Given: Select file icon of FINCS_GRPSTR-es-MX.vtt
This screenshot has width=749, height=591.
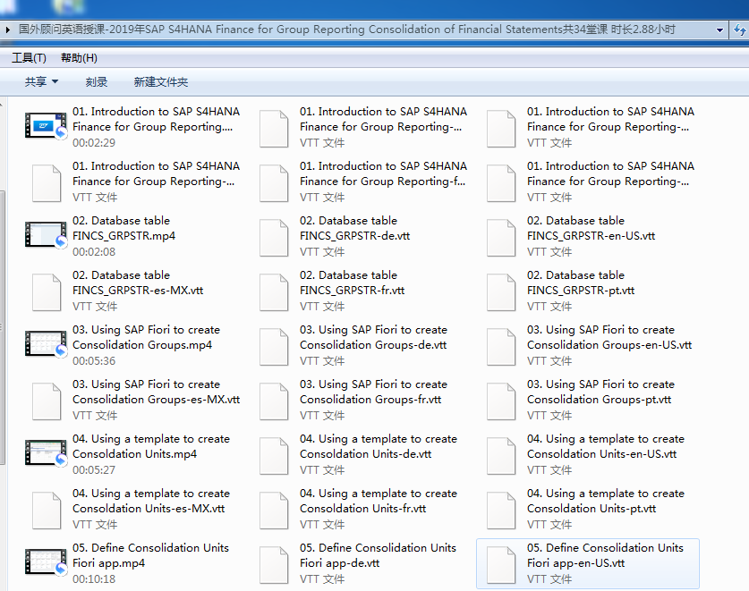Looking at the screenshot, I should pyautogui.click(x=47, y=292).
